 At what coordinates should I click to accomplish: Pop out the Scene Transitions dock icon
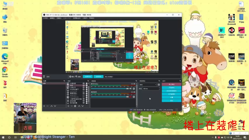[159, 81]
